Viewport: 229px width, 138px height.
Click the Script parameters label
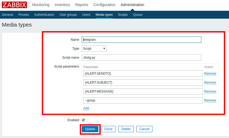click(x=66, y=67)
